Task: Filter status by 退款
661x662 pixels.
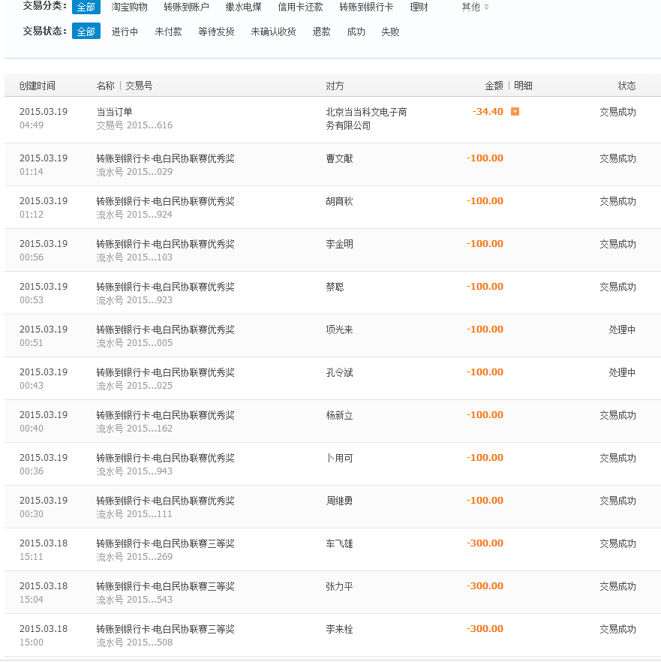Action: tap(321, 32)
